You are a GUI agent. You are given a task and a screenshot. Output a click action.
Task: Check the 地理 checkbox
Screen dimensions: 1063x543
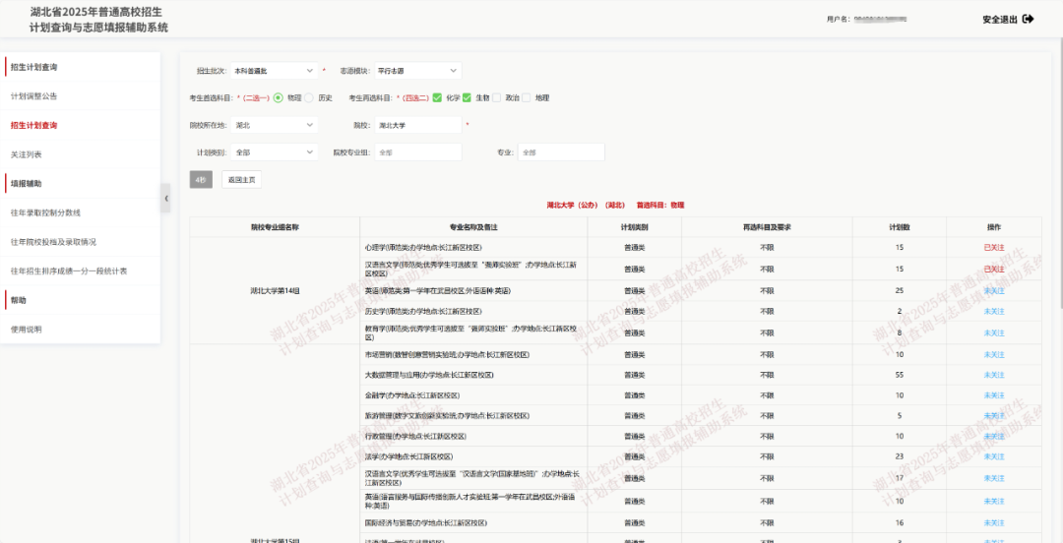(x=526, y=97)
